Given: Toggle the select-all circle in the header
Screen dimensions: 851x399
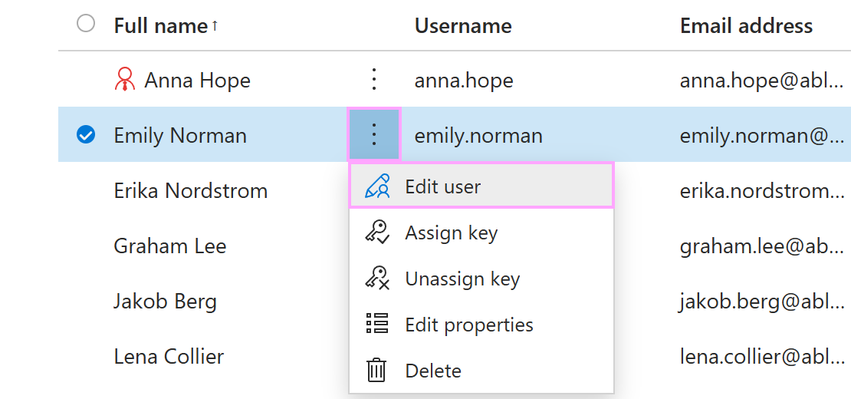Looking at the screenshot, I should point(86,24).
